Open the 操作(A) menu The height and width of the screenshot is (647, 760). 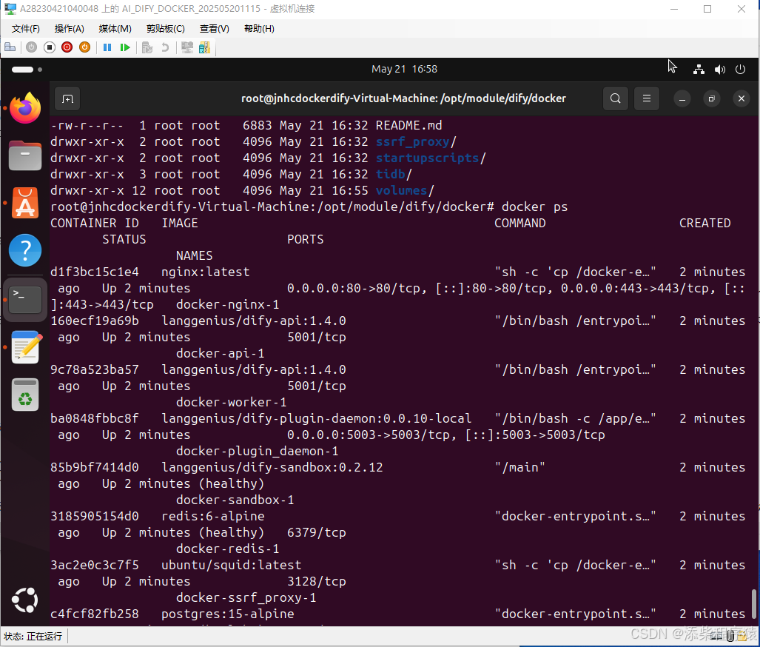pyautogui.click(x=70, y=29)
